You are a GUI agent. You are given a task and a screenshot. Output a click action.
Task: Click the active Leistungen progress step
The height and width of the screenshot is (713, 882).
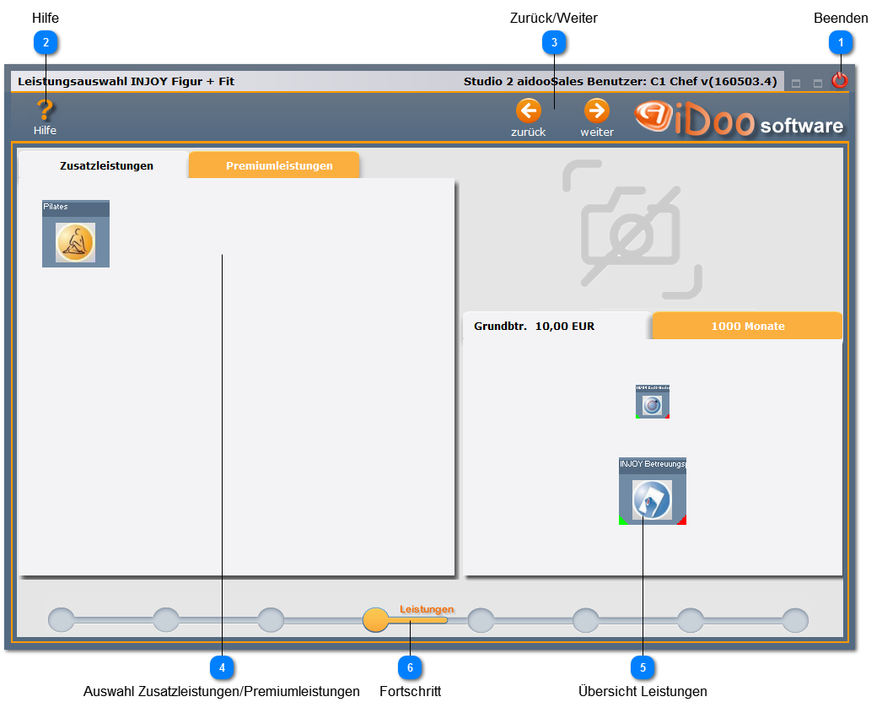(376, 620)
